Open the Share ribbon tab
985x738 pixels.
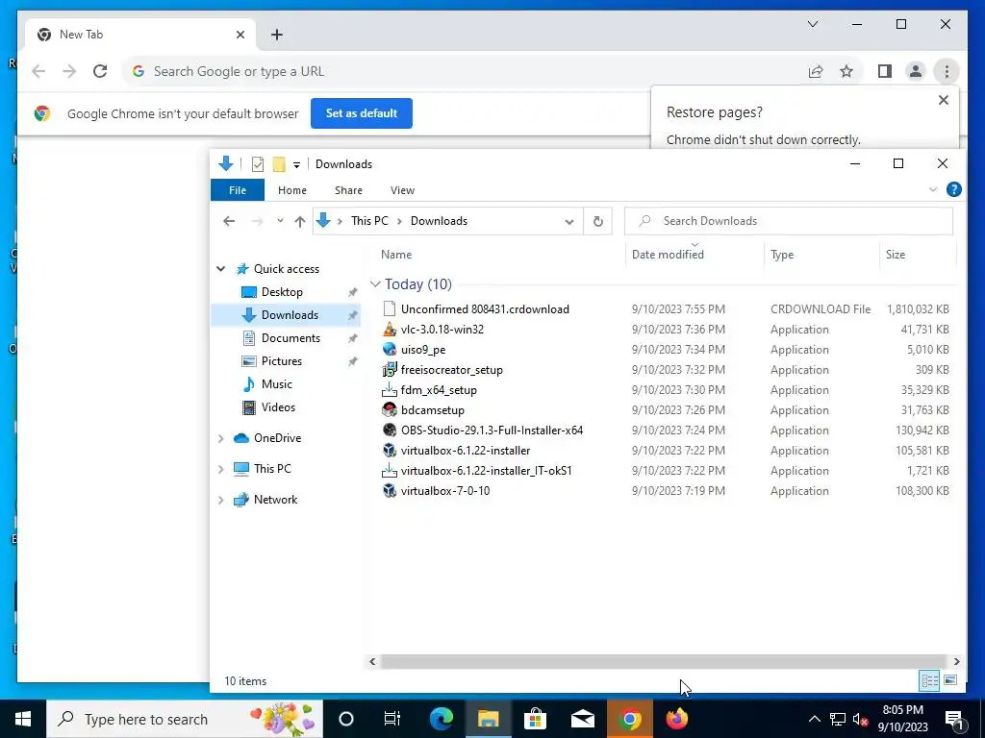pyautogui.click(x=348, y=190)
